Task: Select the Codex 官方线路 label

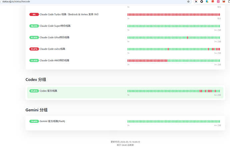Action: tap(48, 91)
